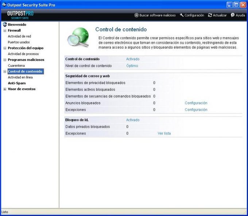Select Visor de eventos in sidebar
Image resolution: width=248 pixels, height=216 pixels.
(22, 89)
